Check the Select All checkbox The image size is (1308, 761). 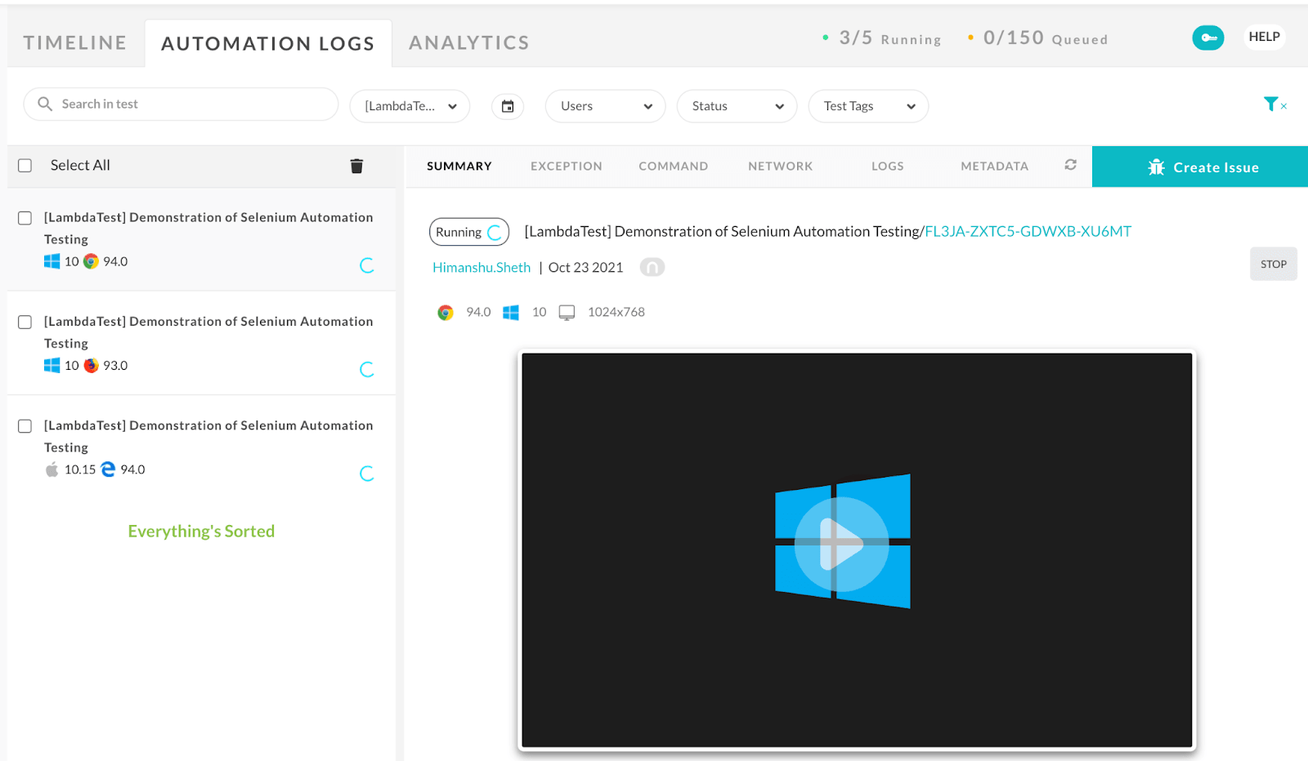(x=25, y=165)
